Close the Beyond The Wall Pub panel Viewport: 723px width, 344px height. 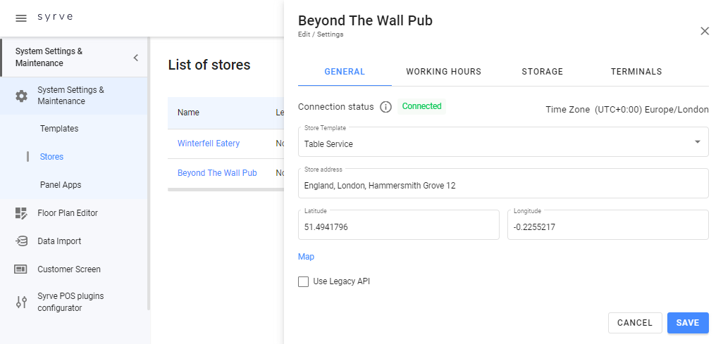pyautogui.click(x=704, y=31)
